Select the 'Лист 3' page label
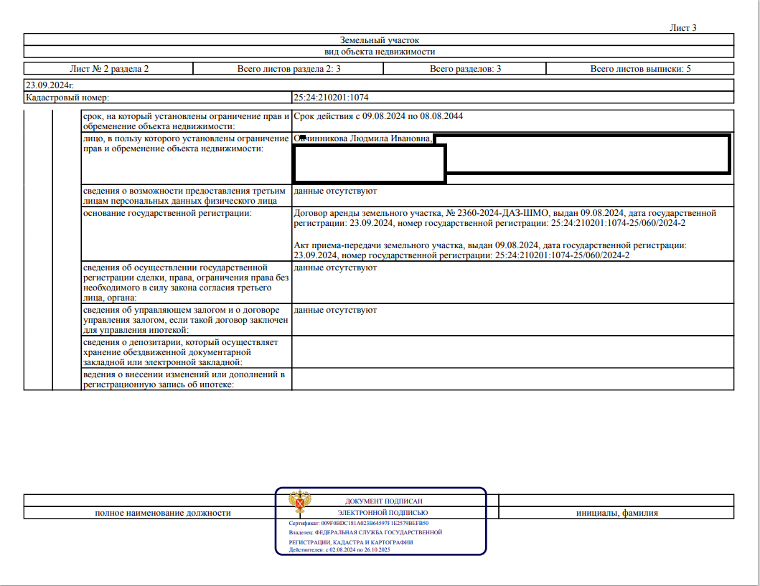The width and height of the screenshot is (760, 586). [683, 28]
